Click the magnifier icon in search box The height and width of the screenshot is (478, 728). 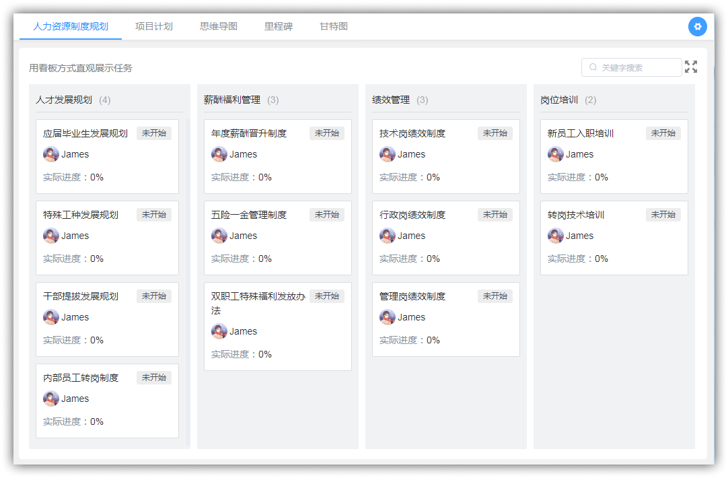[x=593, y=67]
